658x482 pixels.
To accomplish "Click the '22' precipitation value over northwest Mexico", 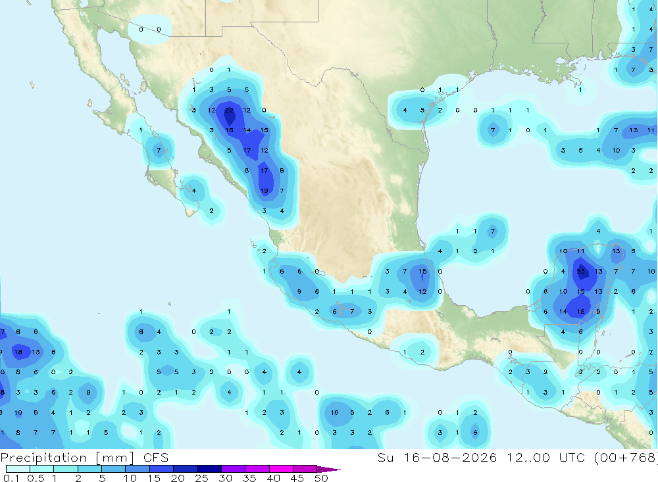I will click(x=229, y=110).
